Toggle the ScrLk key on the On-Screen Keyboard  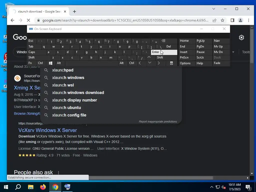pos(203,57)
